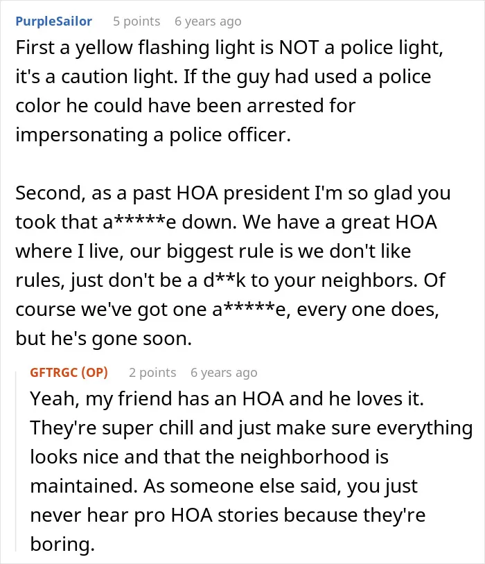Click the text 'but he's gone soon.'
Viewport: 485px width, 564px height.
point(104,339)
